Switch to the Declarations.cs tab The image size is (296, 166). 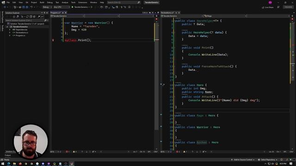[x=167, y=12]
